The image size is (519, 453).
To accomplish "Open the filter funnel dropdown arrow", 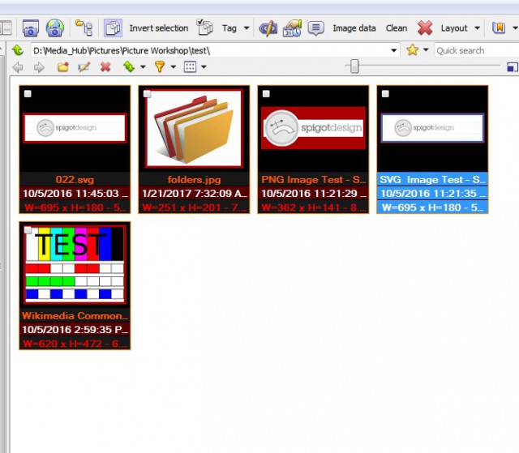I will tap(173, 67).
